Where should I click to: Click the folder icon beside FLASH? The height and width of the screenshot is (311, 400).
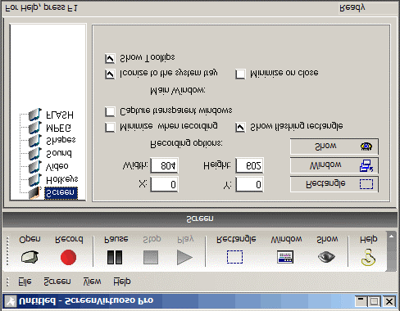click(35, 115)
